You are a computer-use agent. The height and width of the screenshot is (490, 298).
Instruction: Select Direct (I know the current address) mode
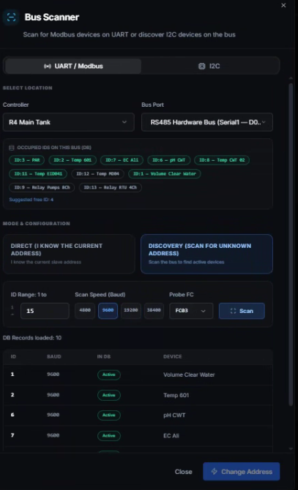pyautogui.click(x=69, y=254)
